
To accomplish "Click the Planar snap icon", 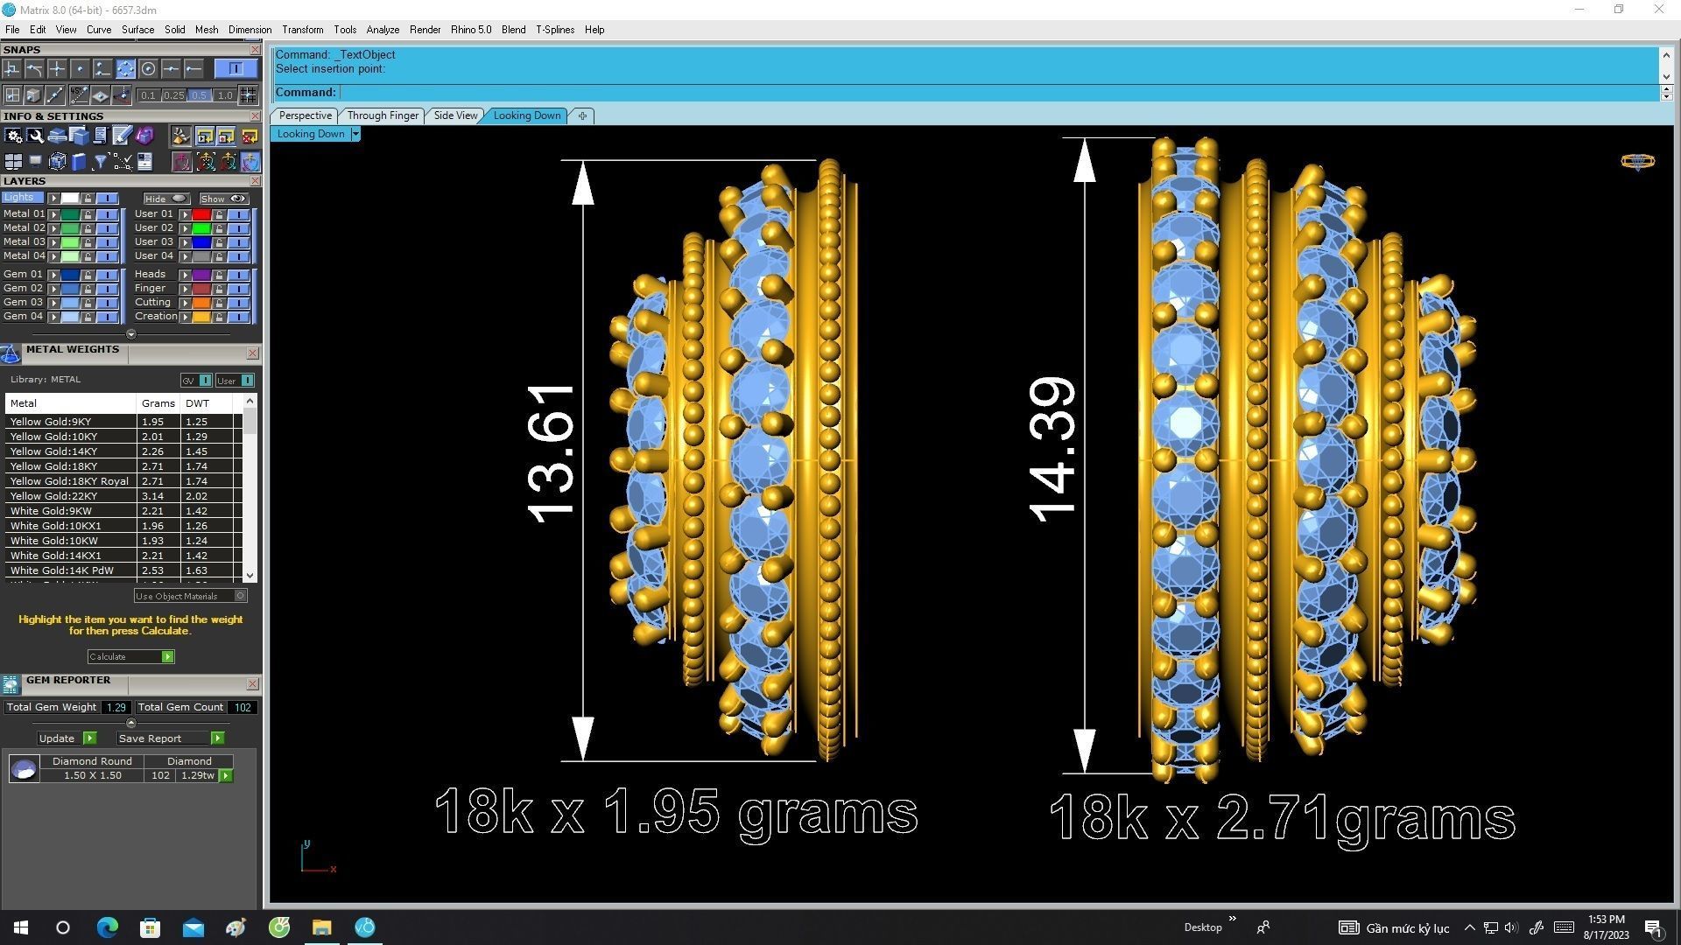I will [100, 94].
